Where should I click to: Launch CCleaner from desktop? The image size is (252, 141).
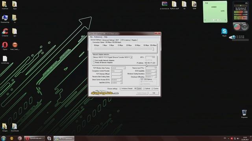pos(5,32)
